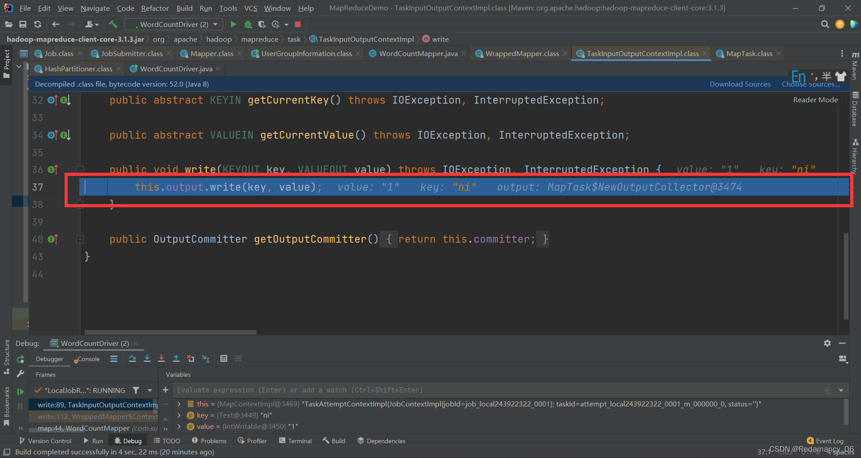Navigate back with left arrow
The image size is (861, 458).
56,24
